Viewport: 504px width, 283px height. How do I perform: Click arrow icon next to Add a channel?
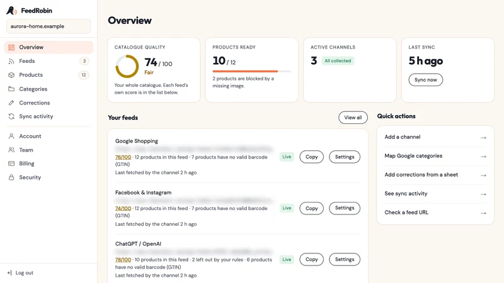(x=483, y=138)
